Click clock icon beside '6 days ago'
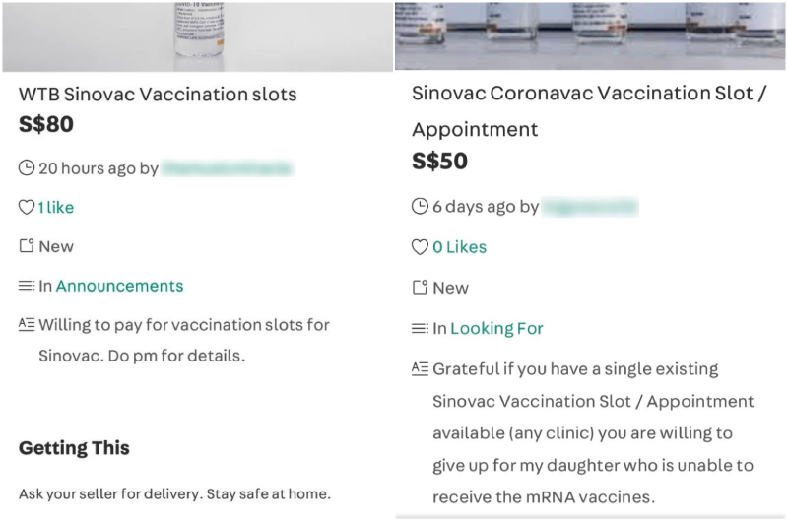Screen dimensions: 788x525 [x=421, y=207]
